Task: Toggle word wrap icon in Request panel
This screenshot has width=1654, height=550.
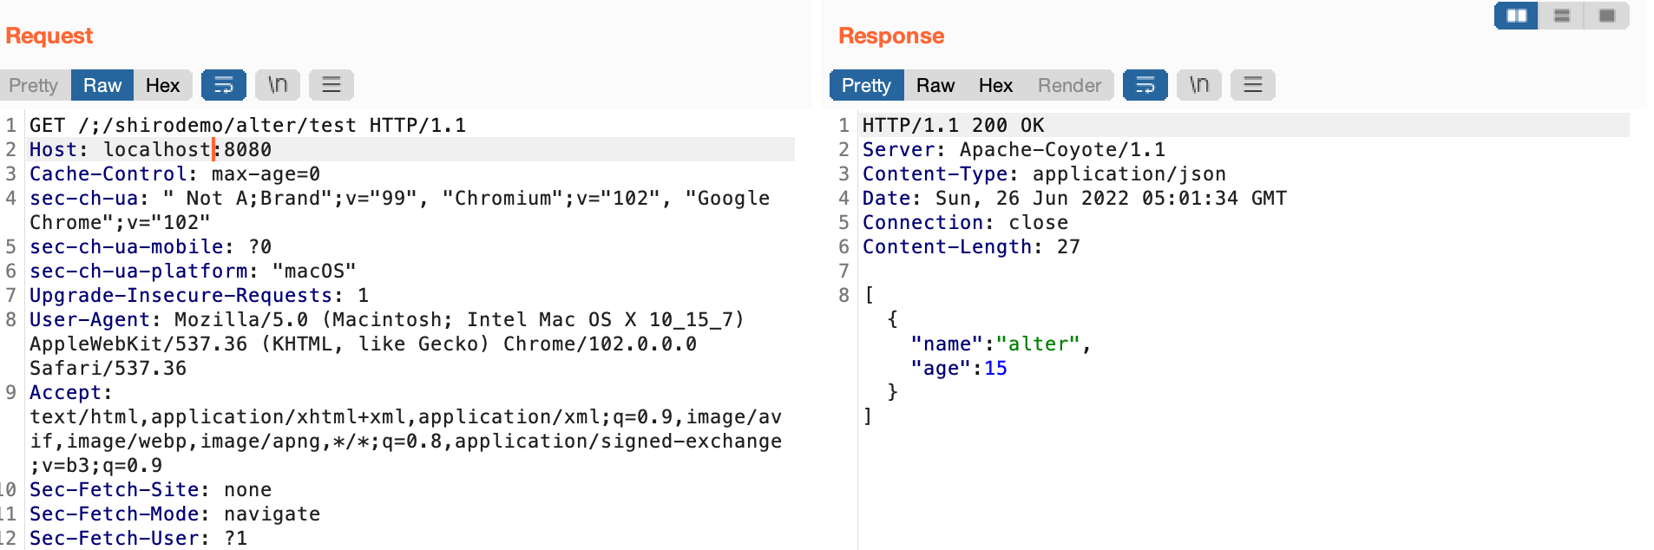Action: click(224, 85)
